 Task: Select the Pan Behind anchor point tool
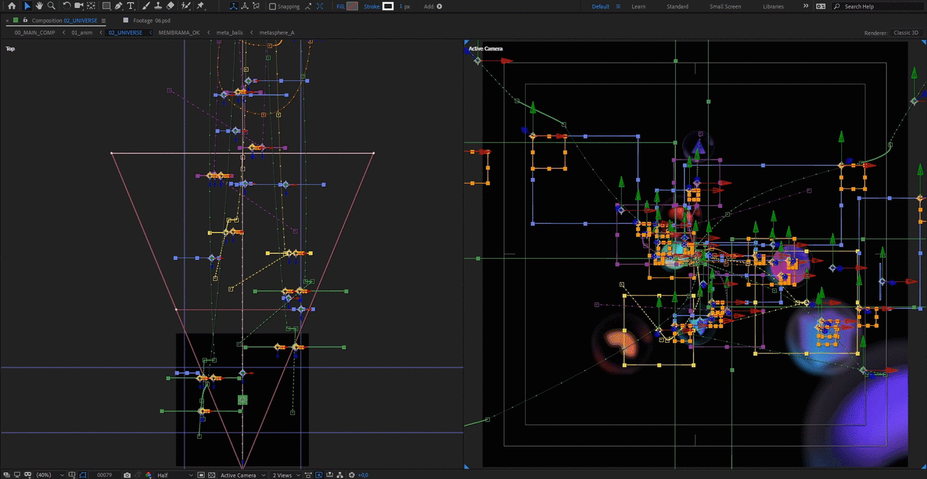point(91,6)
